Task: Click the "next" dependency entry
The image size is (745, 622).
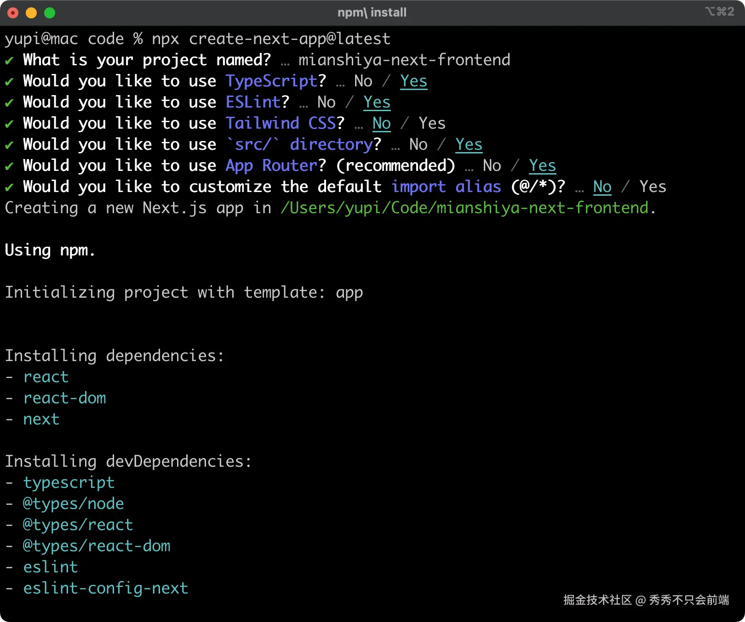Action: pyautogui.click(x=41, y=419)
